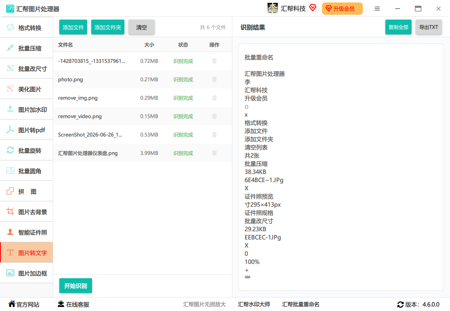
Task: Click the 汇帮科技 user avatar
Action: click(x=272, y=8)
